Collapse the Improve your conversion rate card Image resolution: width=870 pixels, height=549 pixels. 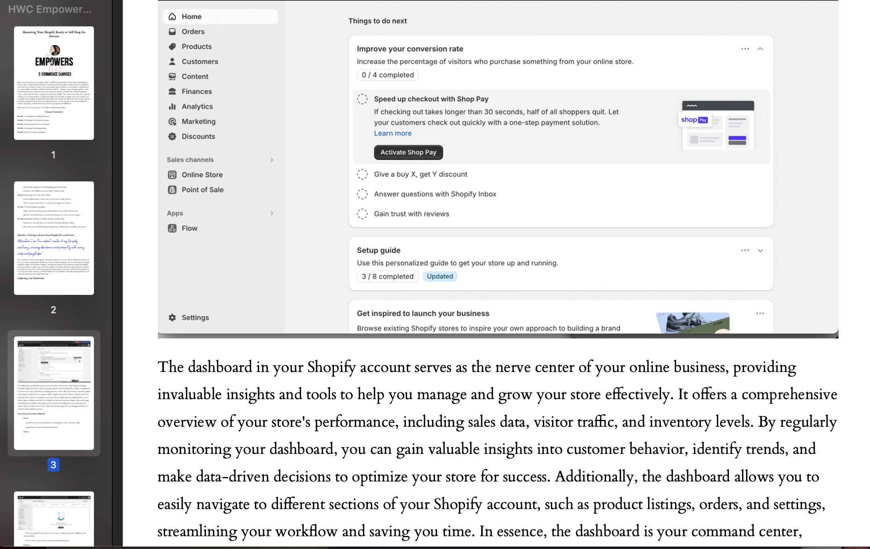coord(760,49)
